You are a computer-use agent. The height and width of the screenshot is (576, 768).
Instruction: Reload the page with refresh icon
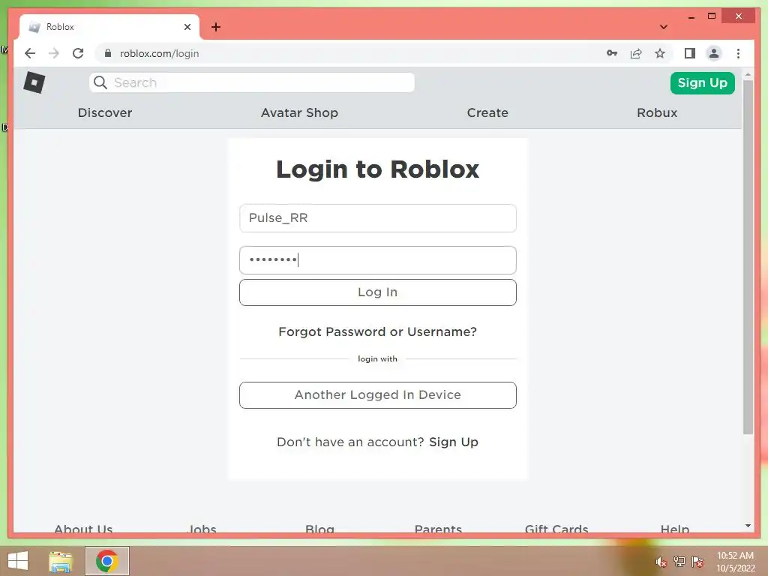tap(78, 53)
